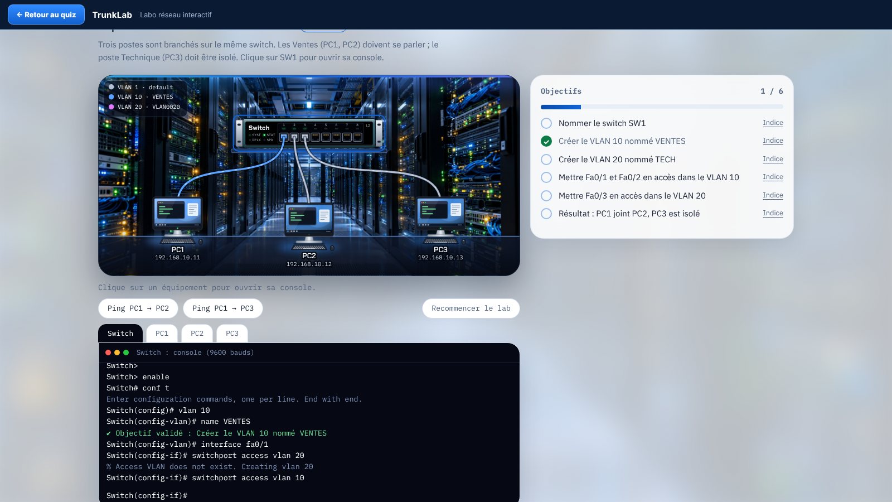The height and width of the screenshot is (502, 892).
Task: Open Indice for Fa0/1 et Fa0/2 objective
Action: point(773,177)
